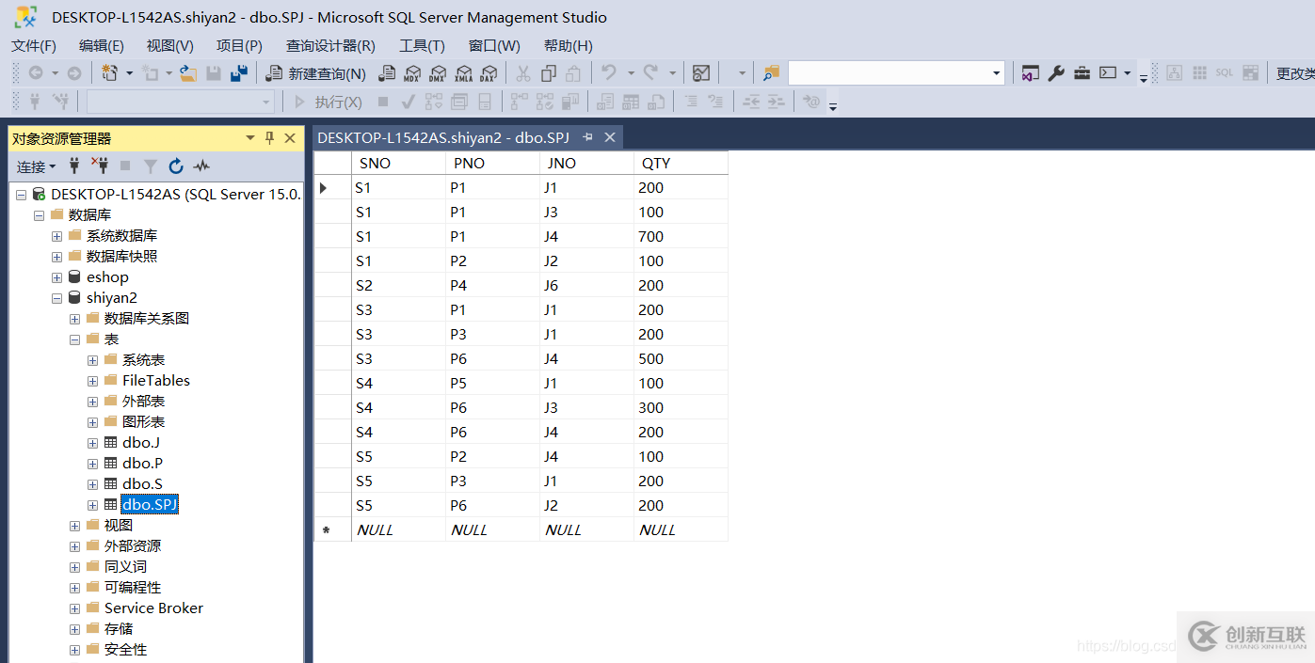
Task: Close the Object Explorer panel
Action: (289, 137)
